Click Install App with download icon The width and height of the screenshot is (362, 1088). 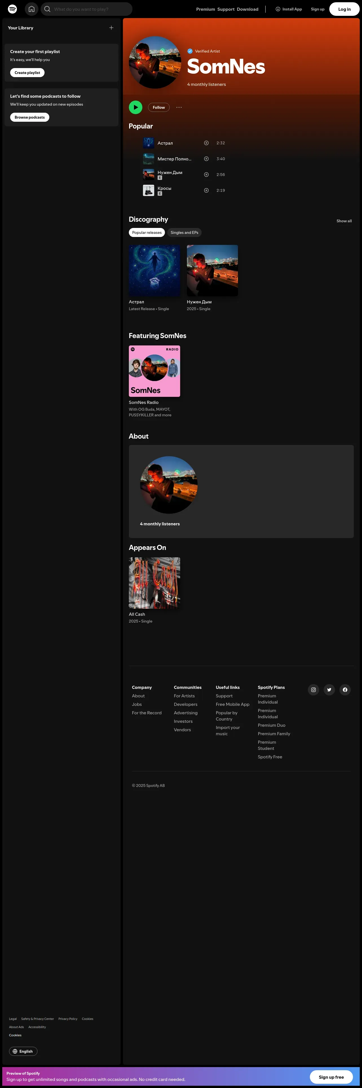289,9
